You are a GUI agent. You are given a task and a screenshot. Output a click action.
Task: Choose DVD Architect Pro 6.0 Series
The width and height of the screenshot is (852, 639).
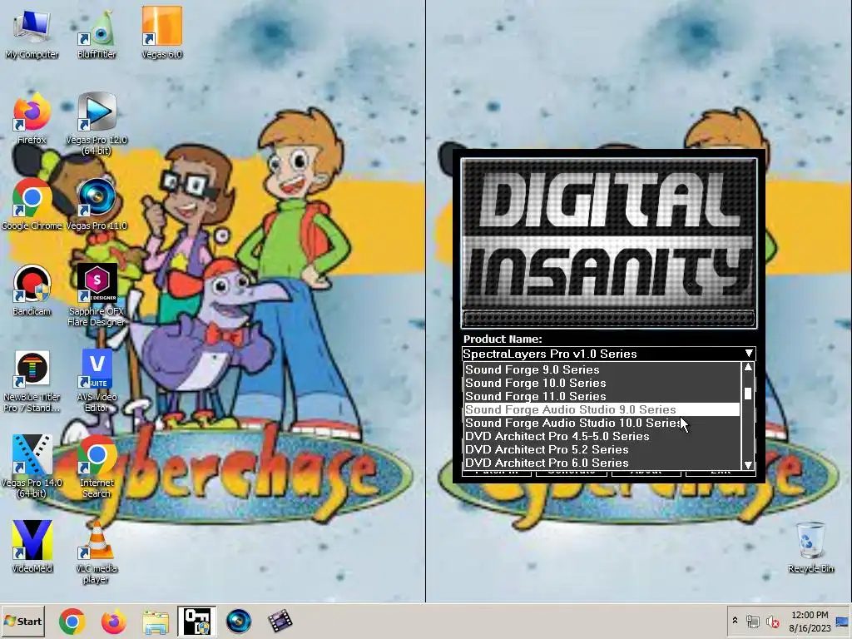602,463
